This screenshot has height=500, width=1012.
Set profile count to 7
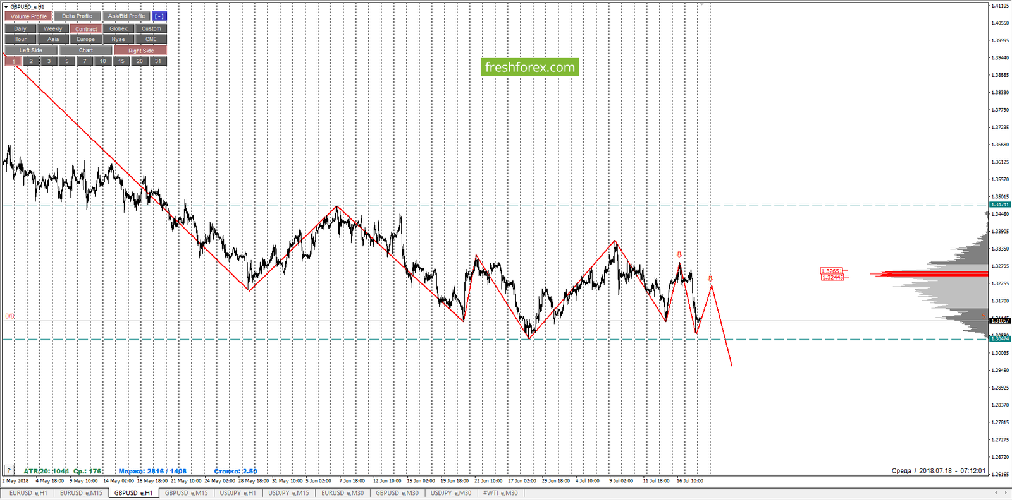[85, 61]
